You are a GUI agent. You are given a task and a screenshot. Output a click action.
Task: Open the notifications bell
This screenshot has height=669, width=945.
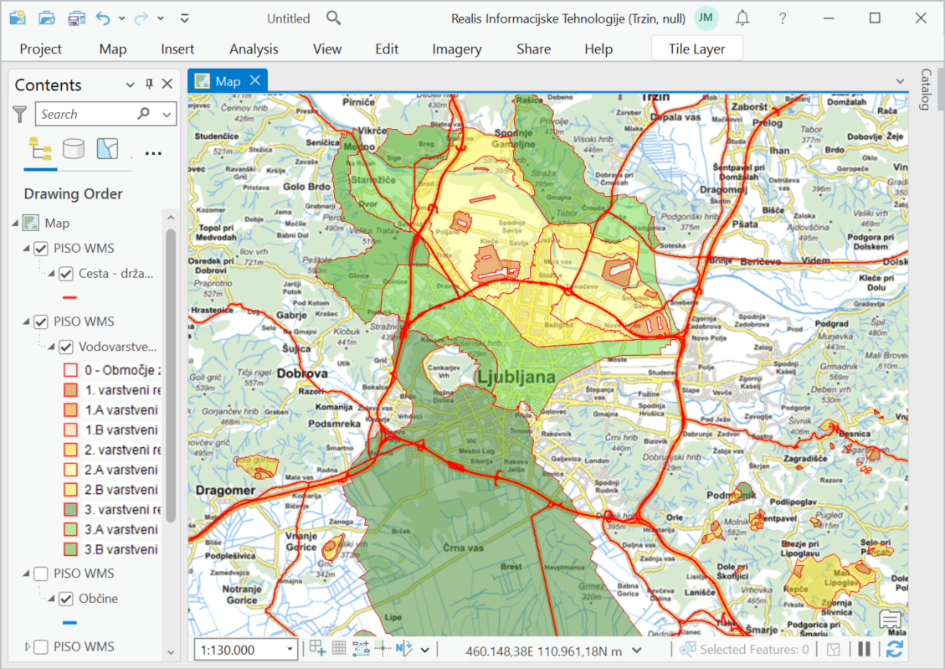point(742,18)
